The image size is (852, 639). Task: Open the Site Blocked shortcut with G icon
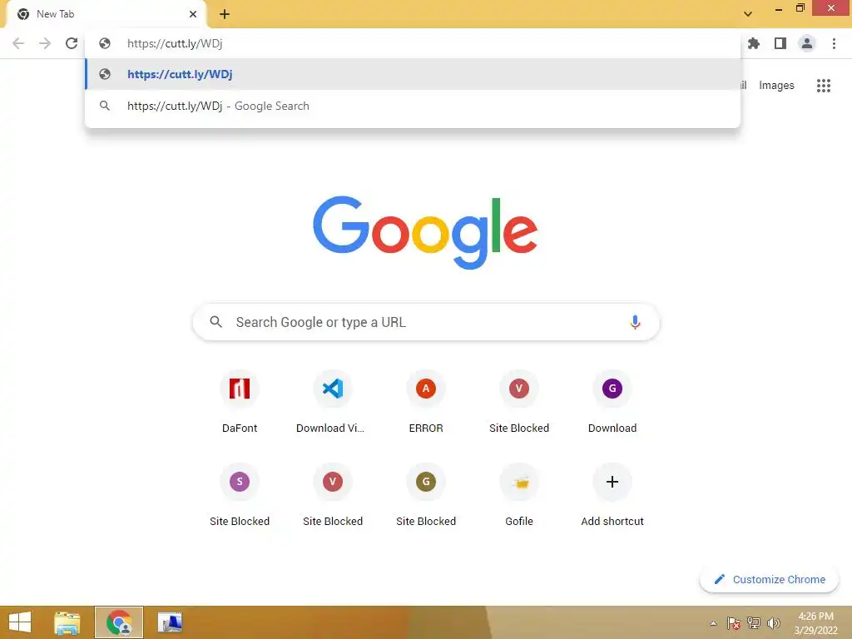pyautogui.click(x=426, y=494)
